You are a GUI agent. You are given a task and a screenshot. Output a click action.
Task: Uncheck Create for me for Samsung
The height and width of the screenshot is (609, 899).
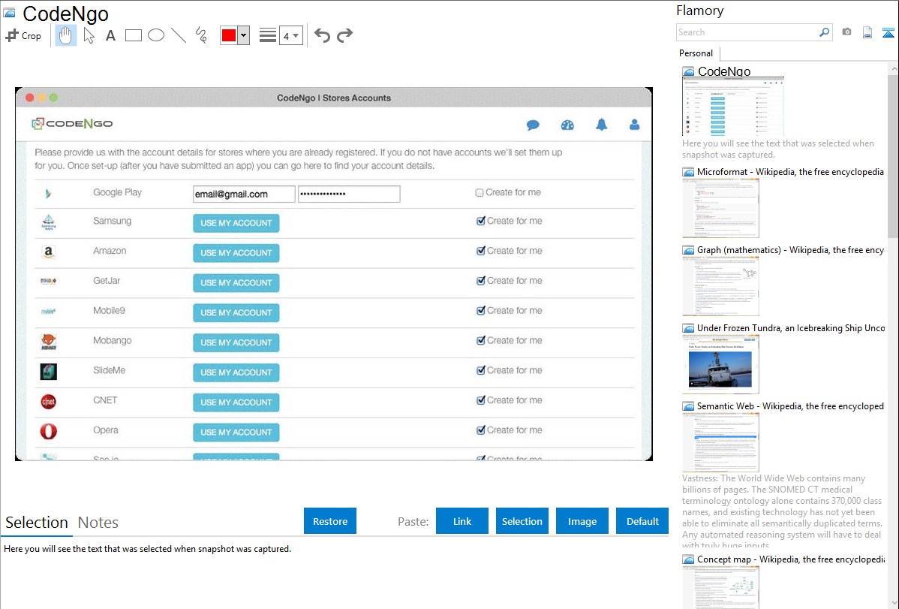point(480,221)
